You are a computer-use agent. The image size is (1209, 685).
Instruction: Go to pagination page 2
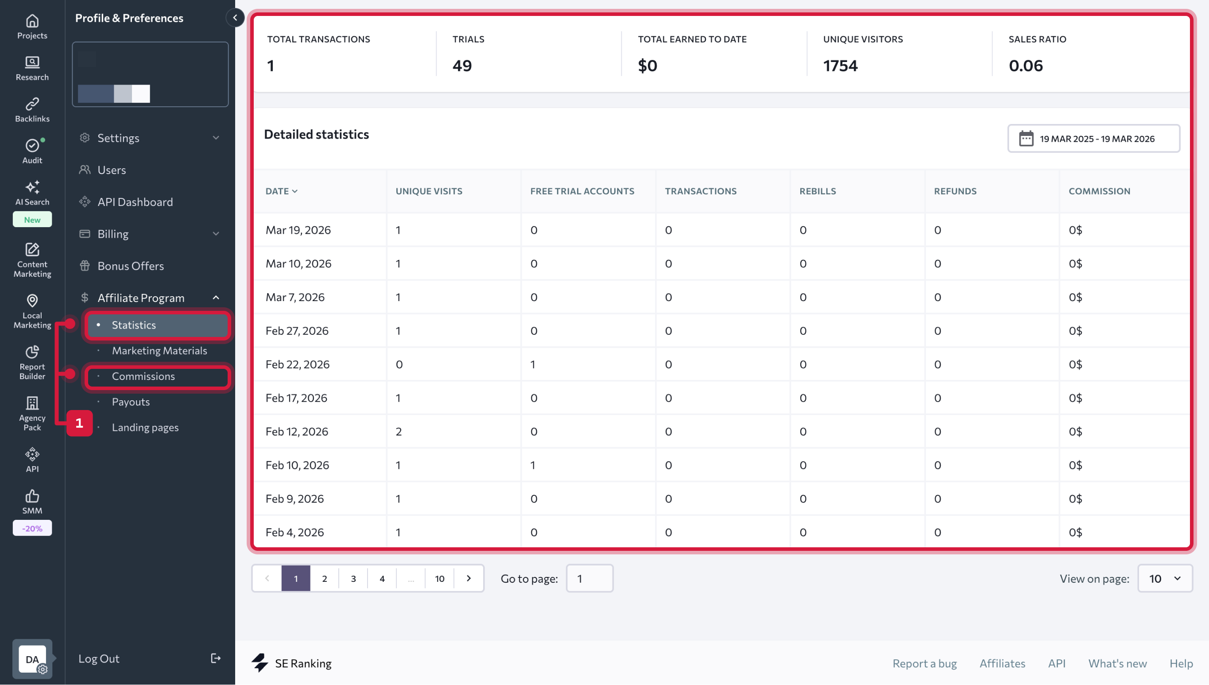[324, 578]
